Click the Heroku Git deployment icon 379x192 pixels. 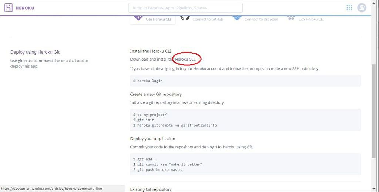[x=138, y=18]
